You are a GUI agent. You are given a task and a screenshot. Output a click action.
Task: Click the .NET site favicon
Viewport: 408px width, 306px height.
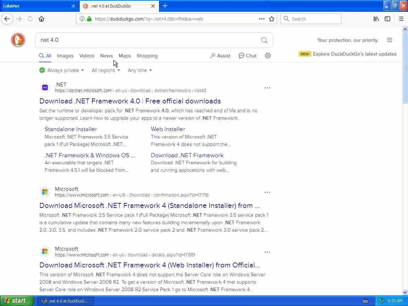45,87
